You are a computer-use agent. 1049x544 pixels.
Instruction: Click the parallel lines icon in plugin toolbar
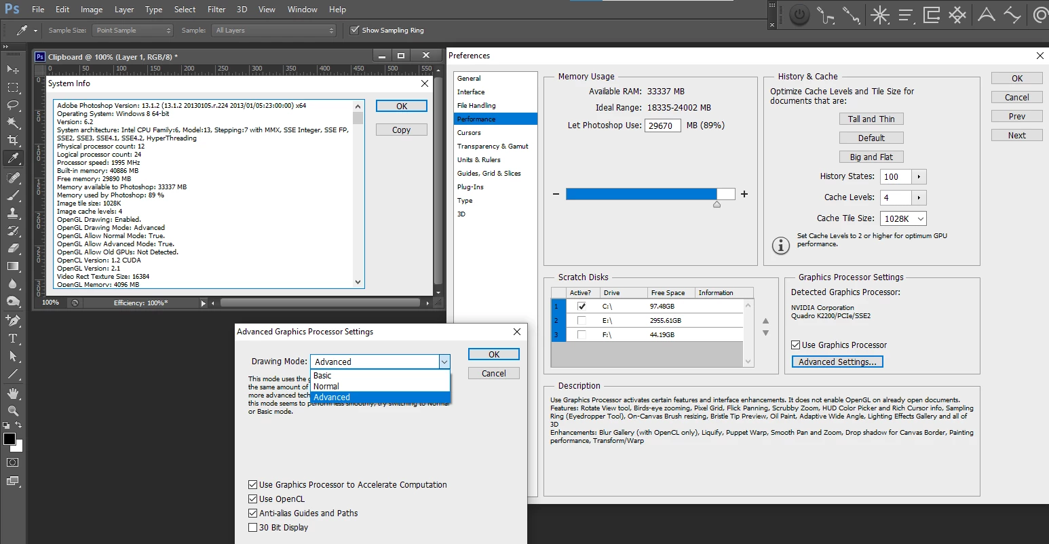[x=906, y=15]
